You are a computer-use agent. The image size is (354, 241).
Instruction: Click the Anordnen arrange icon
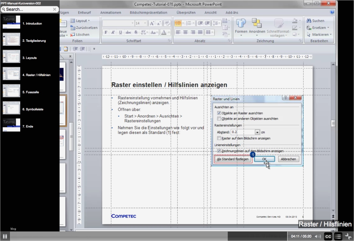pos(257,23)
